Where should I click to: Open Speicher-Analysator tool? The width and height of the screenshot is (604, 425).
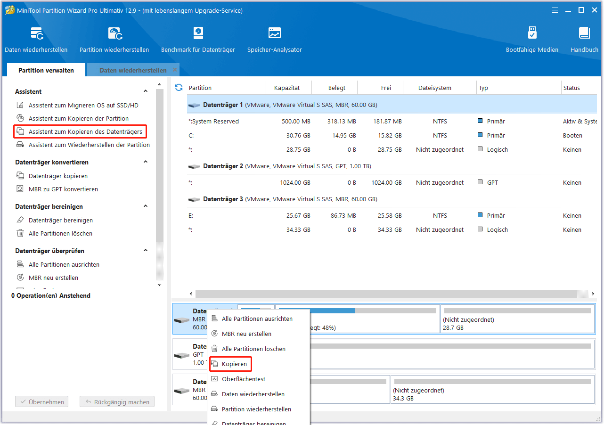coord(275,40)
